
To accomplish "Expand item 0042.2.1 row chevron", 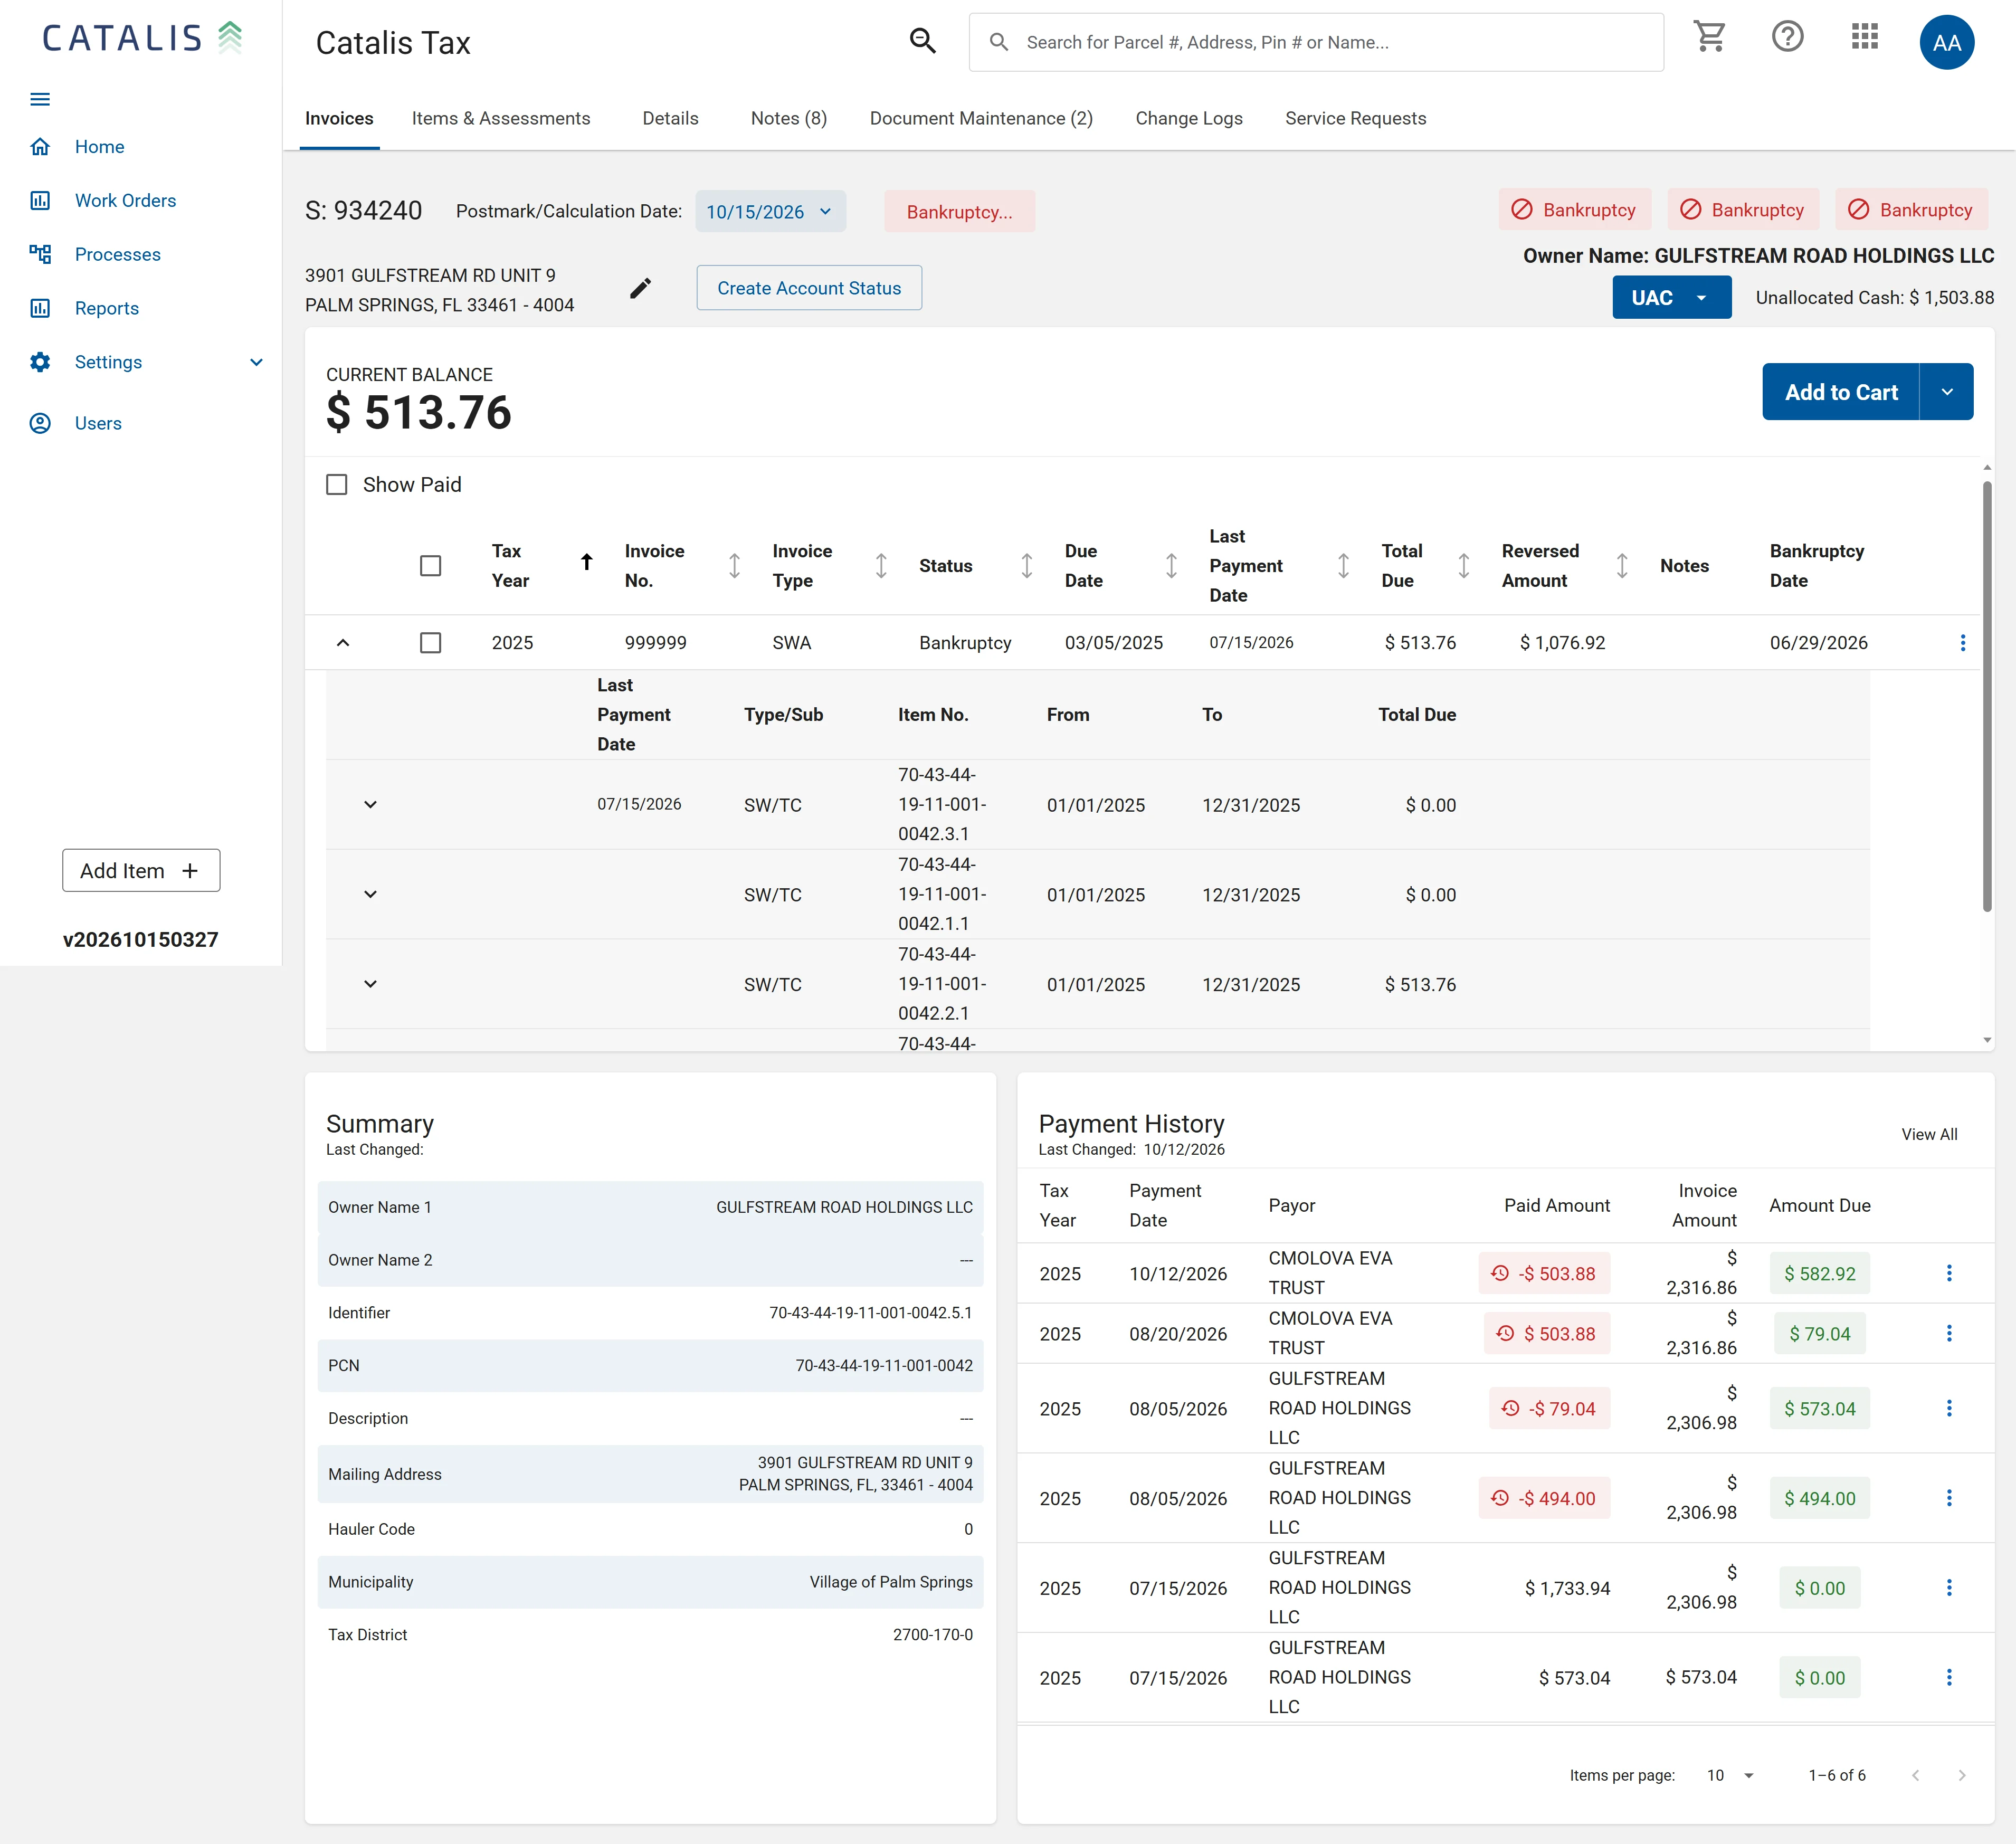I will (370, 984).
